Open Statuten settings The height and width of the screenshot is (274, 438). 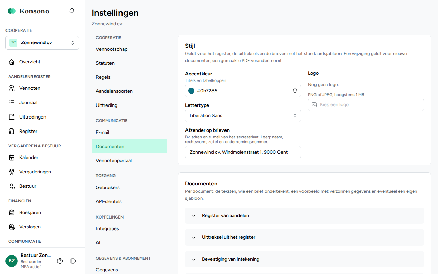[x=129, y=63]
